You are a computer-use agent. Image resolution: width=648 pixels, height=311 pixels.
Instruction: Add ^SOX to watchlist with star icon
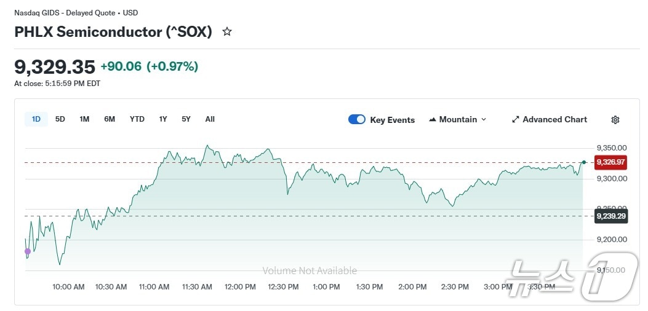click(227, 32)
